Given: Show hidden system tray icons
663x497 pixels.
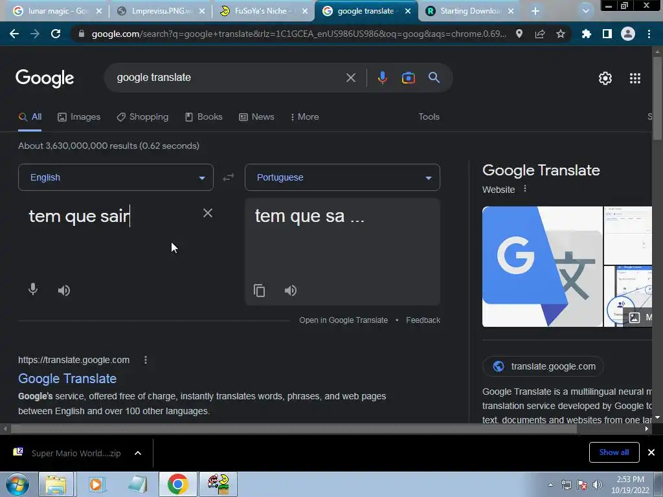Looking at the screenshot, I should point(550,485).
